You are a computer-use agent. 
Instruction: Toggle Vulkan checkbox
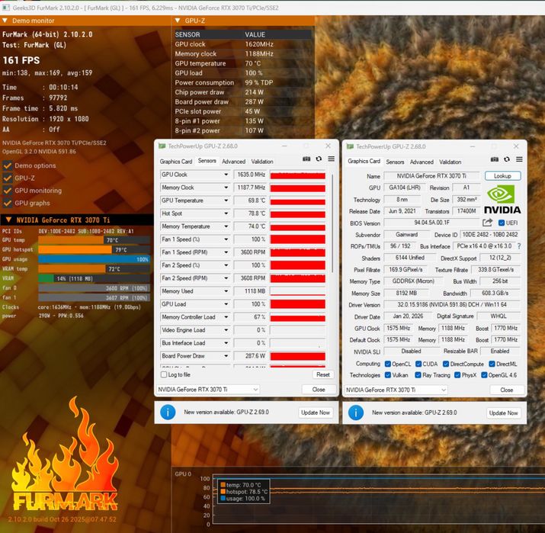point(388,375)
